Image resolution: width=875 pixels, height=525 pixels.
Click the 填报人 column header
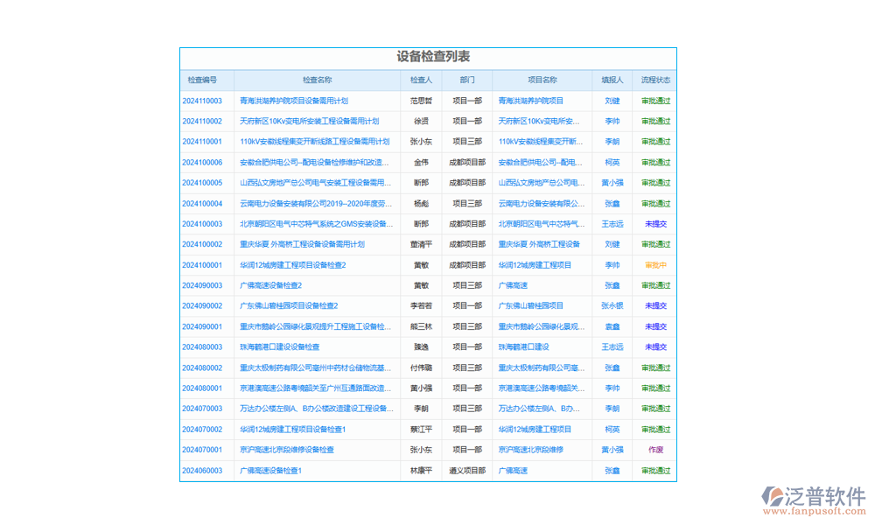[x=612, y=80]
